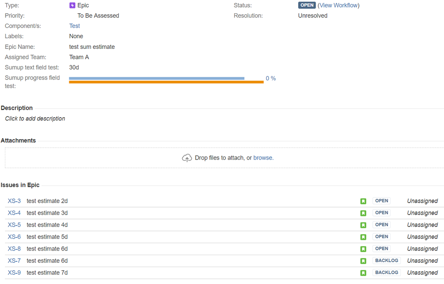
Task: Click the OPEN lozenge next to XS-5
Action: coord(381,225)
